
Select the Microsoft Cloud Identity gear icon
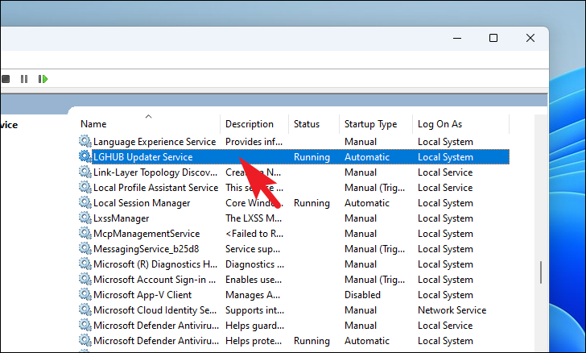coord(85,310)
